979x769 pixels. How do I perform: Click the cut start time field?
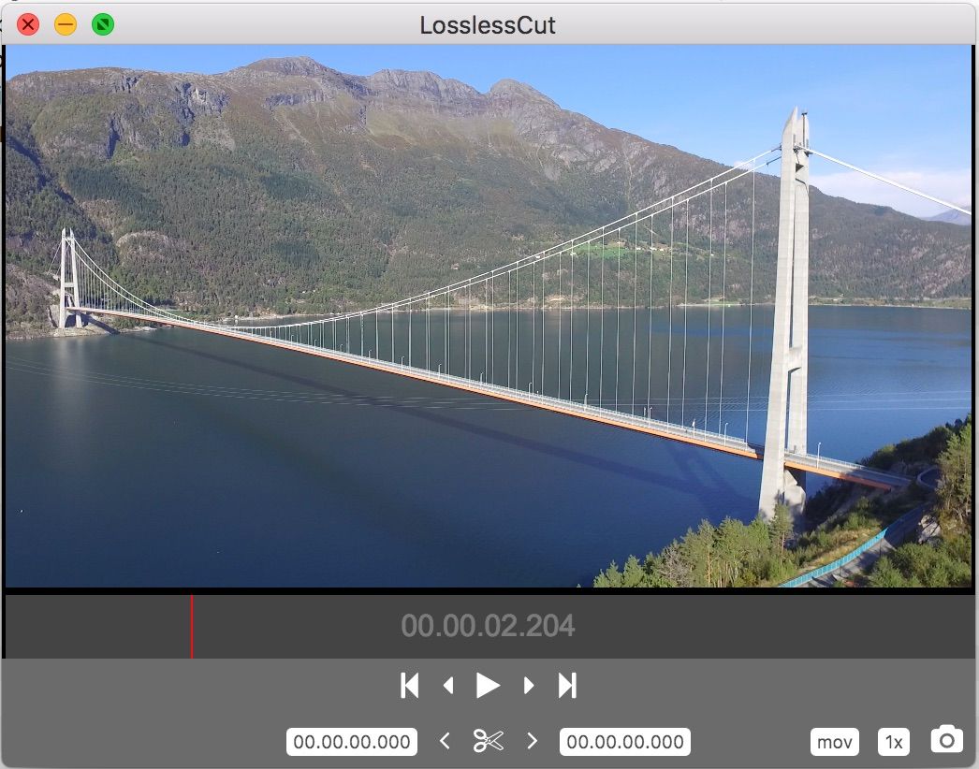click(351, 740)
